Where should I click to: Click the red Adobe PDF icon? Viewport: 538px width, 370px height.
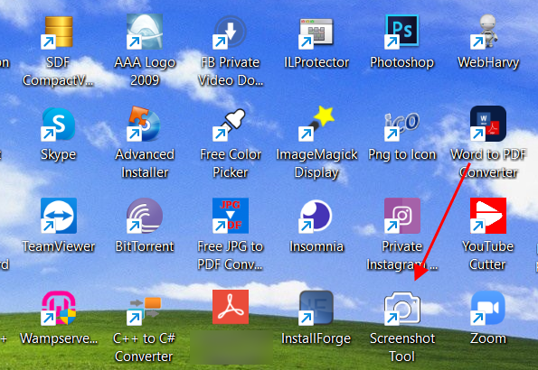(231, 307)
